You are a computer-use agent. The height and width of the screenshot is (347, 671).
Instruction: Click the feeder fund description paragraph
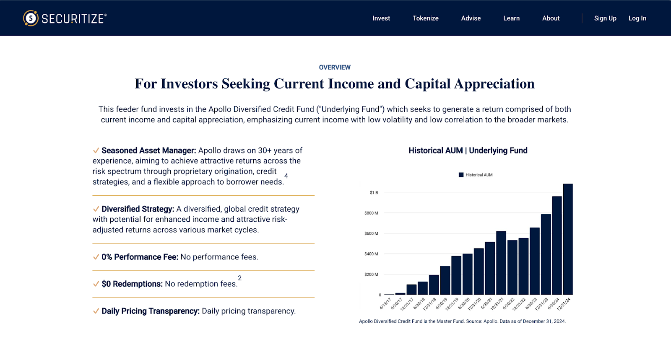[335, 114]
